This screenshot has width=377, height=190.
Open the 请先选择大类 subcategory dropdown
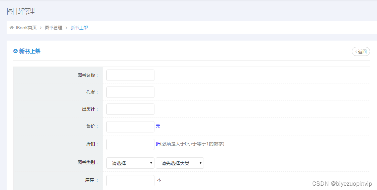[x=180, y=163]
